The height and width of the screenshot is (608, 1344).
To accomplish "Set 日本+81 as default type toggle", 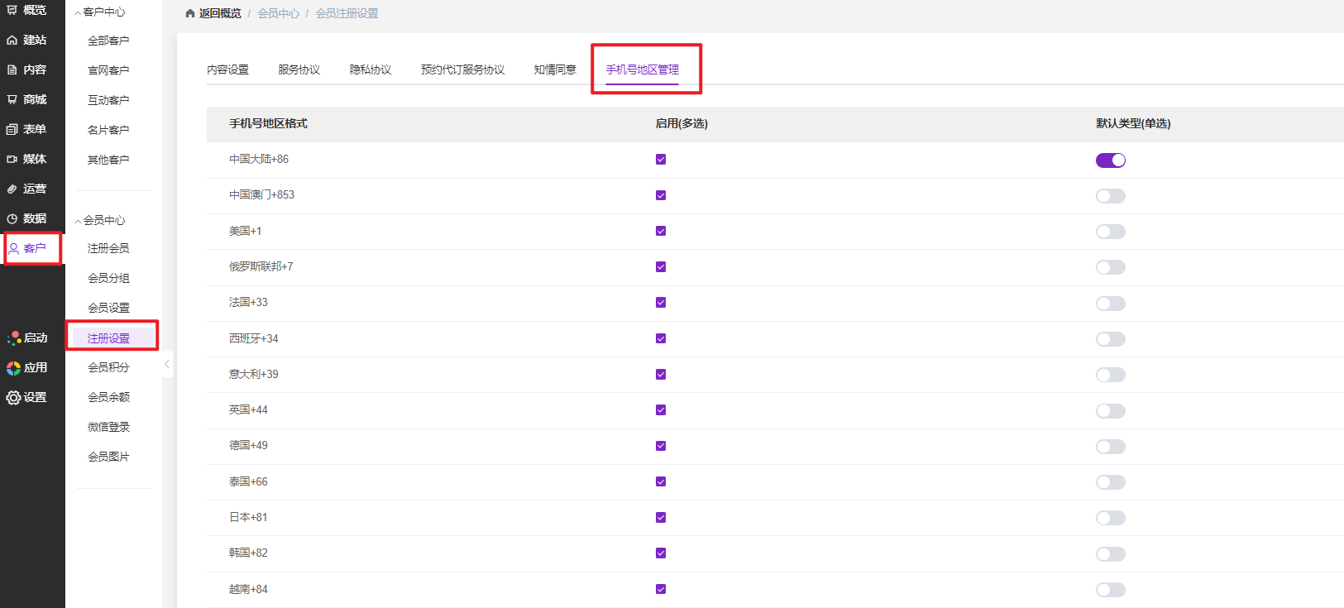I will click(1110, 518).
